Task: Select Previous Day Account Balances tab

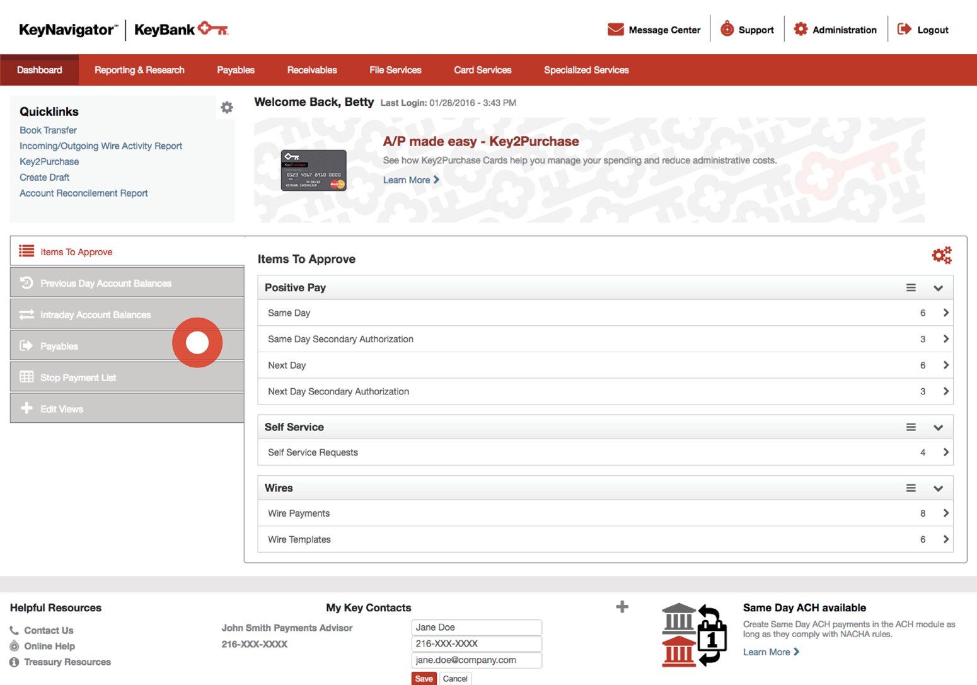Action: (127, 282)
